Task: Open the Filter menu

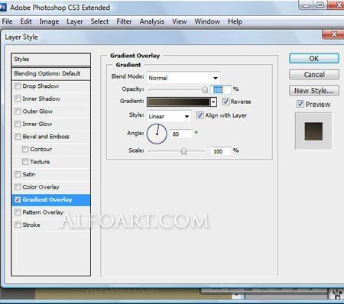Action: click(124, 21)
